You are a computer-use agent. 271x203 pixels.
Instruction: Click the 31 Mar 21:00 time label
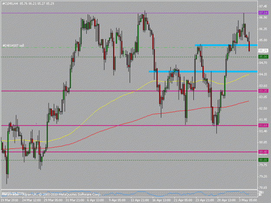pos(75,200)
